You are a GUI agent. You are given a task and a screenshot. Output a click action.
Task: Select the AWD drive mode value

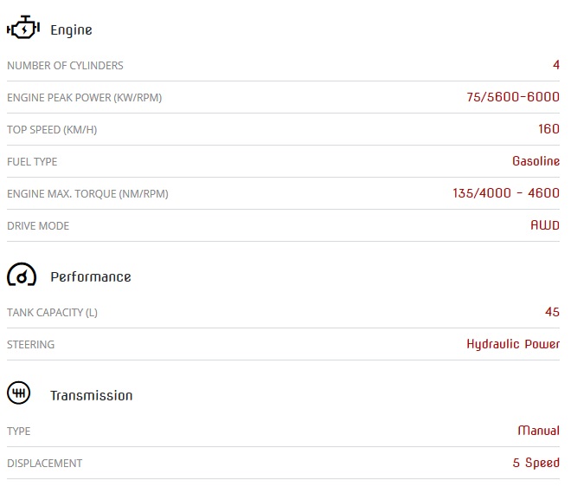(545, 225)
